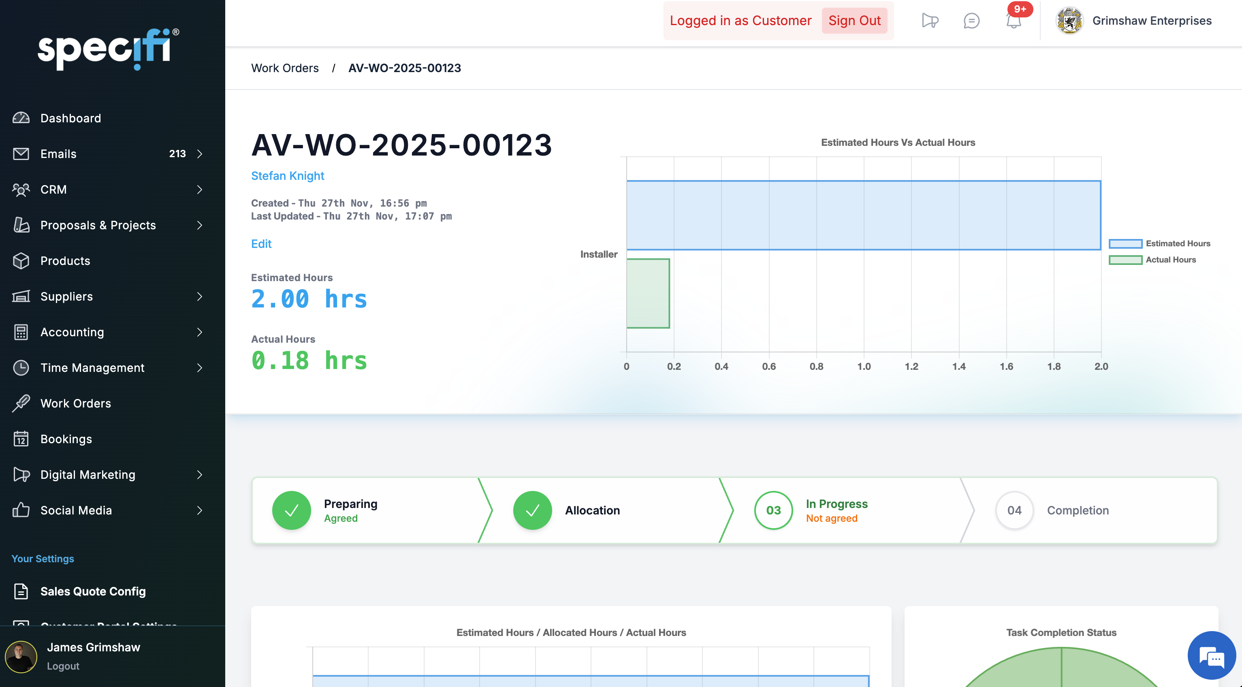Expand the Accounting submenu chevron
Image resolution: width=1242 pixels, height=687 pixels.
click(200, 332)
